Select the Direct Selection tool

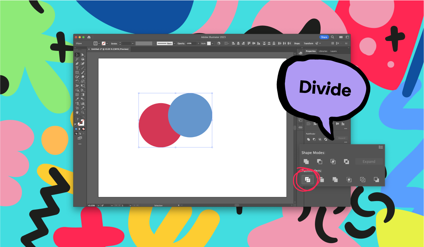[83, 55]
